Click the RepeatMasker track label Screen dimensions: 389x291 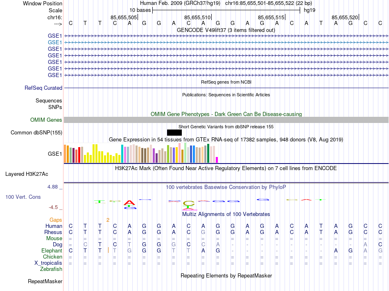[x=45, y=282]
